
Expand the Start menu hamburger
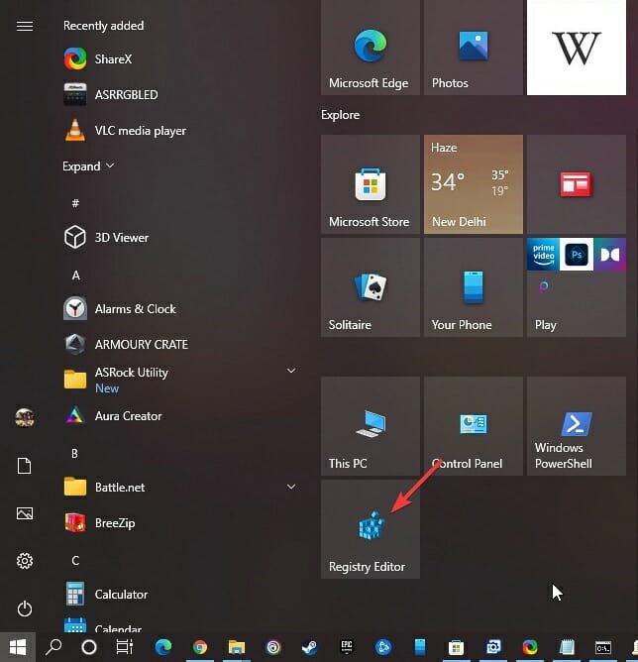click(x=25, y=26)
